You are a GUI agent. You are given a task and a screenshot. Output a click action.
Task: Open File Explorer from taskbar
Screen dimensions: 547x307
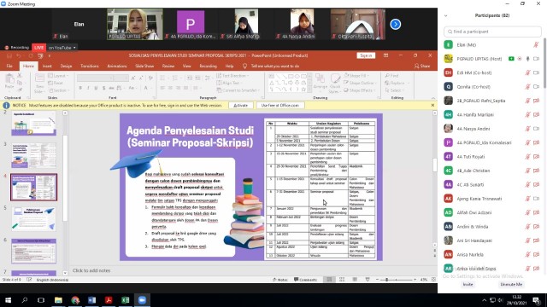[58, 300]
